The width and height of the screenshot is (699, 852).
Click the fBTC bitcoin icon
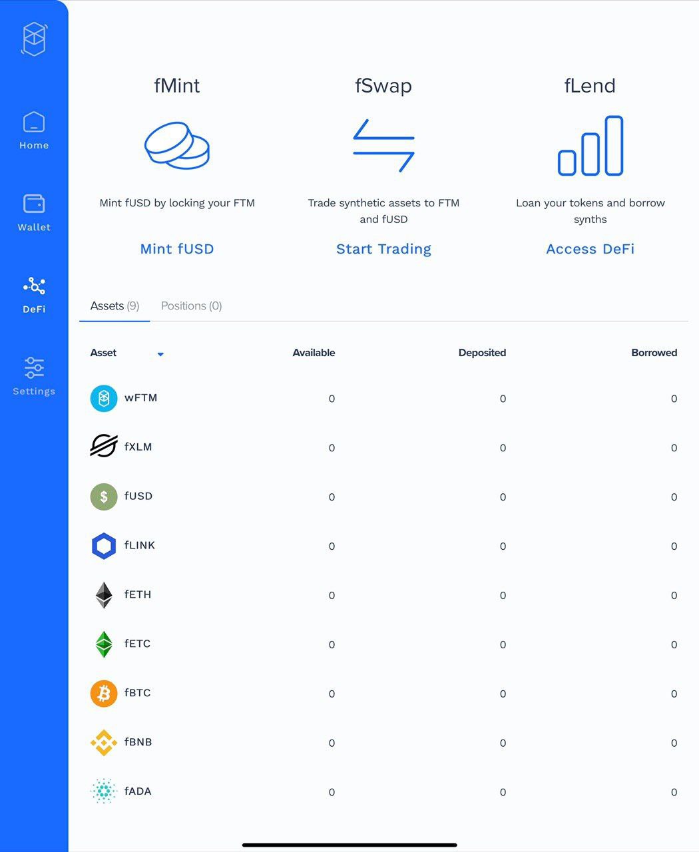click(104, 694)
